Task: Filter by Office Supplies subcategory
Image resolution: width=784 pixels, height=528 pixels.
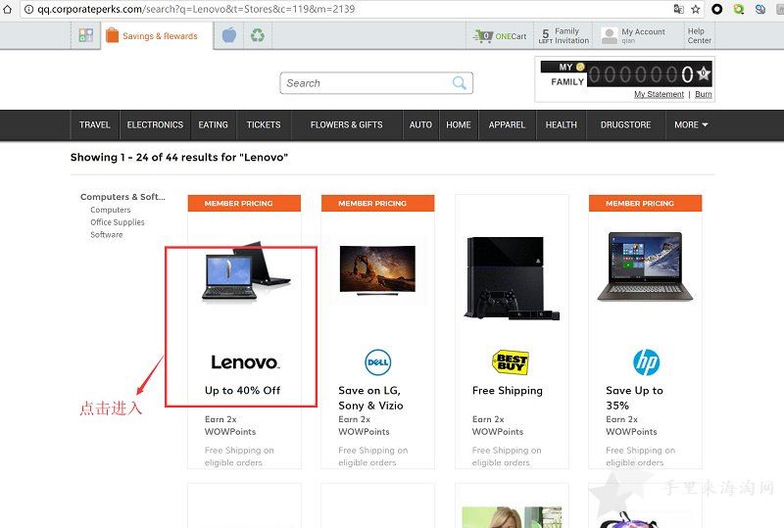Action: tap(118, 222)
